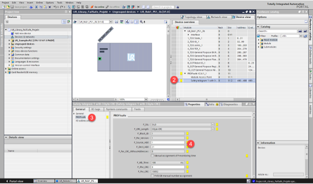Click the F_Source_Add input field
Viewport: 313px width, 184px height.
tap(168, 142)
